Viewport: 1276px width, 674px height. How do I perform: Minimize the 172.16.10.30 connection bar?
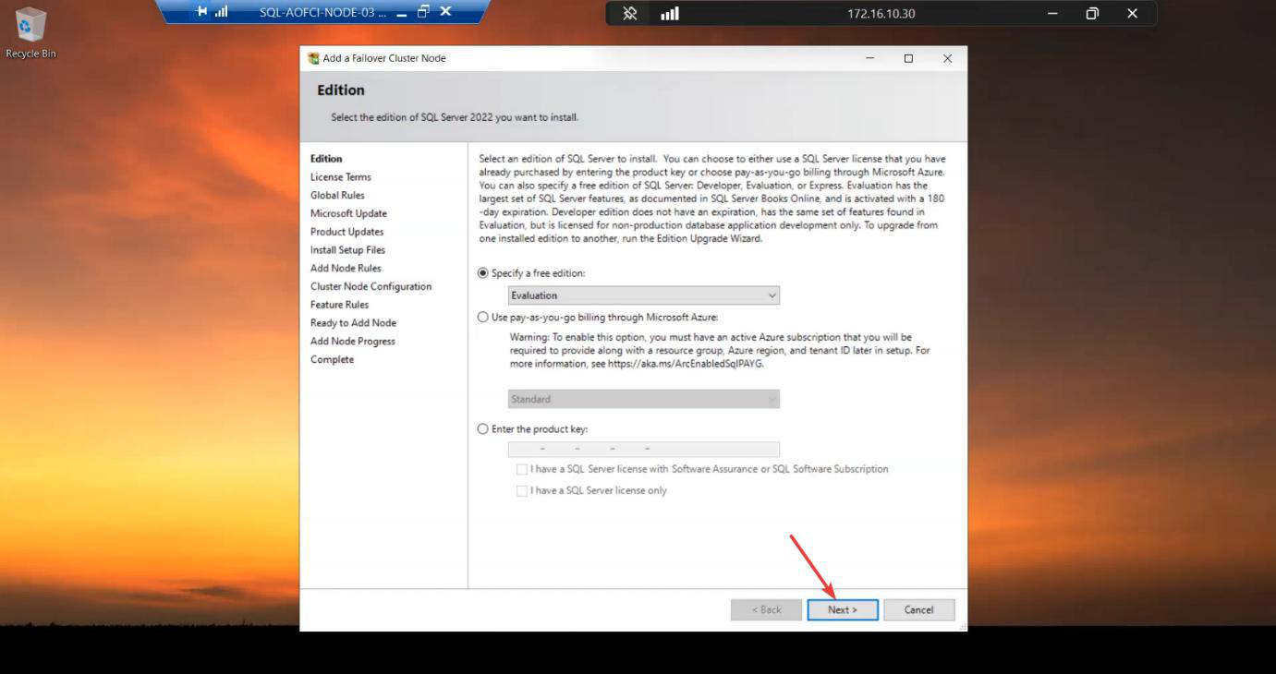click(1053, 14)
